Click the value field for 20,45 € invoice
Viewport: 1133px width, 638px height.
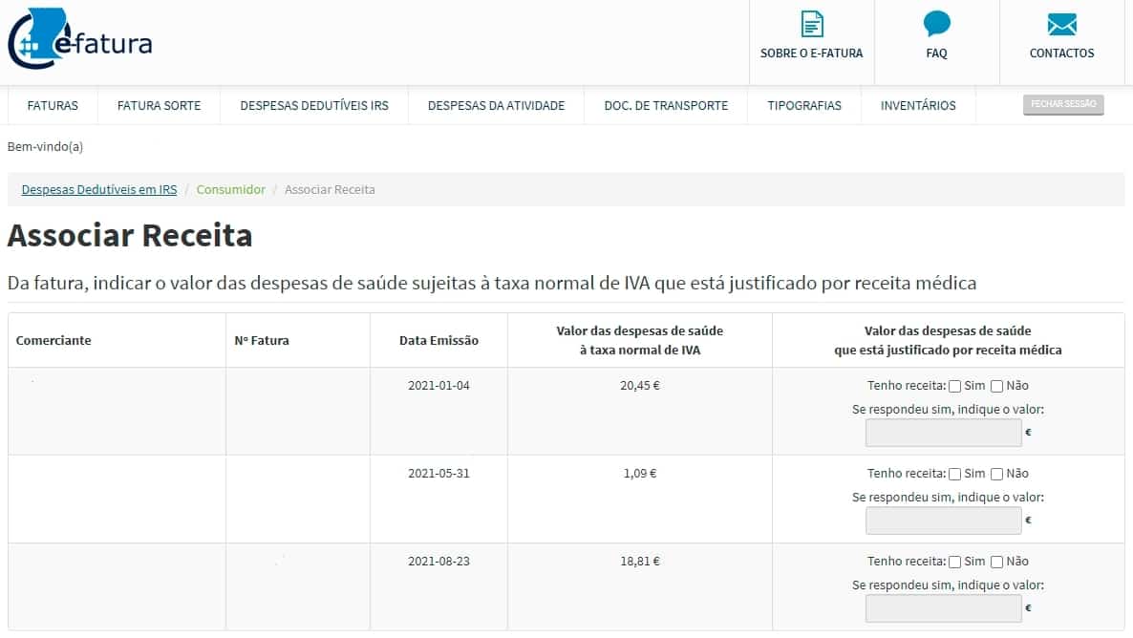tap(943, 433)
